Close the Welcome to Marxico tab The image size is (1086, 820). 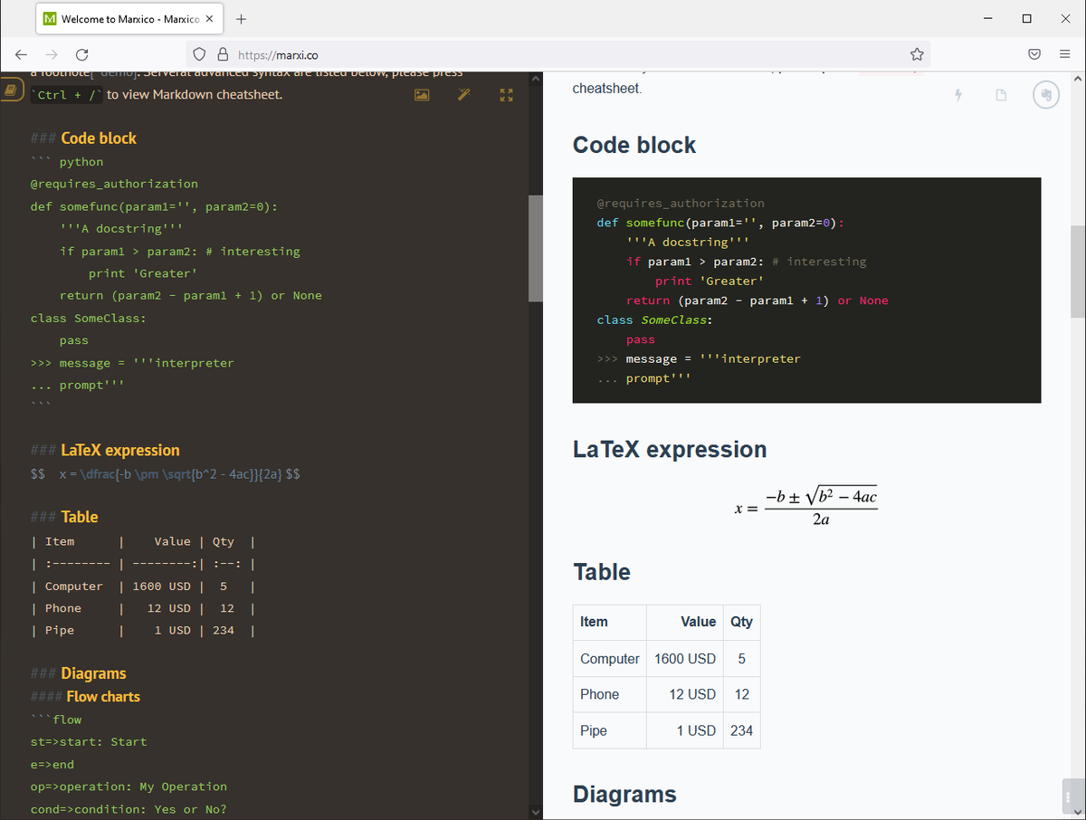pyautogui.click(x=209, y=18)
